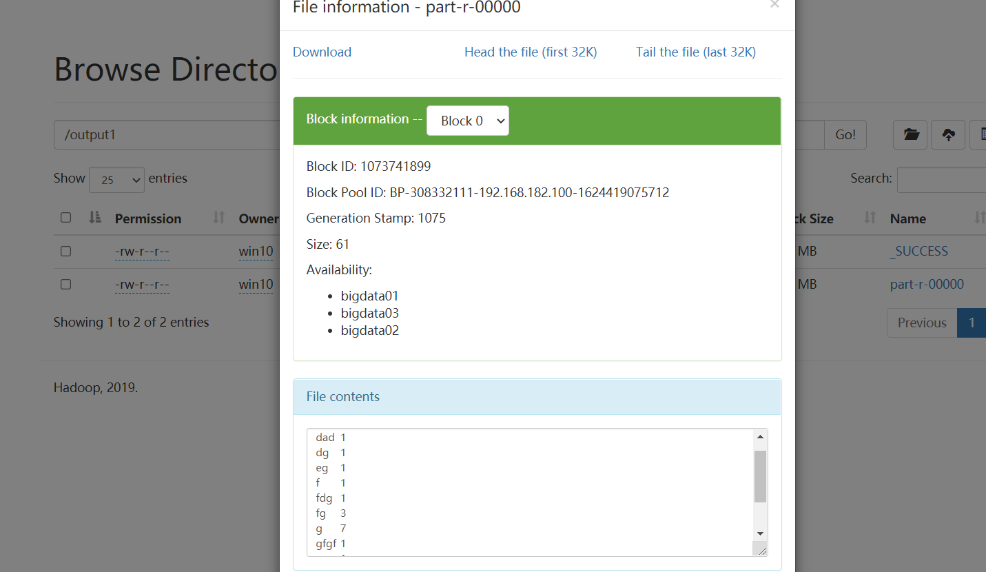
Task: Open Head the file (first 32K)
Action: 531,52
